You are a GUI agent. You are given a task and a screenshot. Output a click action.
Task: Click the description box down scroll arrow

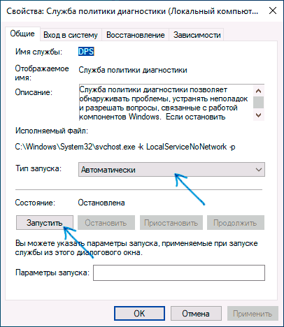click(x=258, y=115)
